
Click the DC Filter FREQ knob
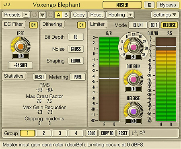pyautogui.click(x=21, y=46)
